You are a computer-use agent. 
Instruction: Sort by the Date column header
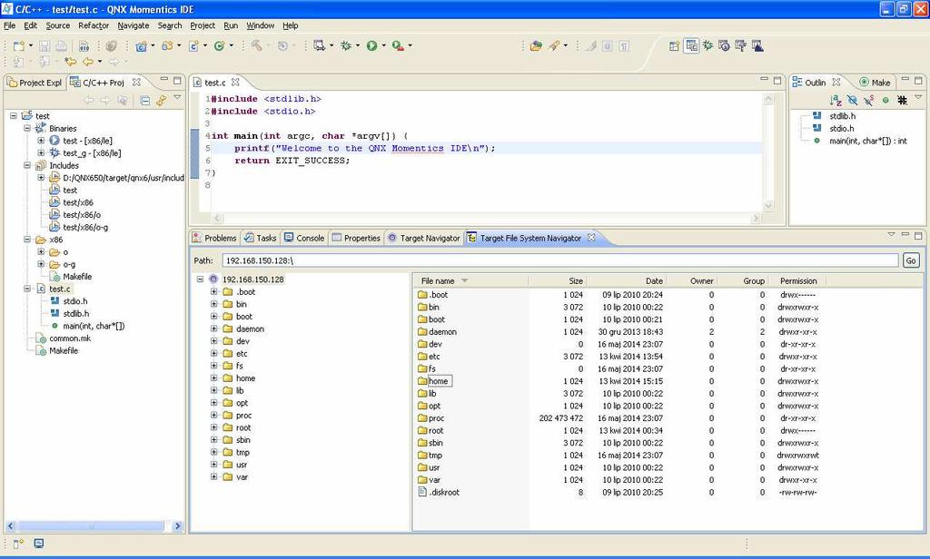tap(626, 280)
